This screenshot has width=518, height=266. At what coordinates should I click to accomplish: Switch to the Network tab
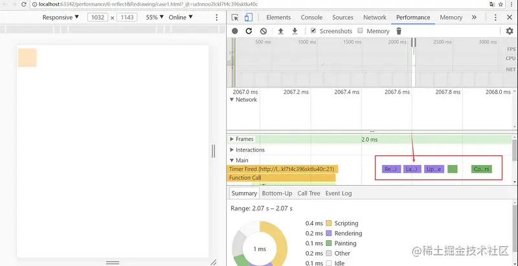375,17
